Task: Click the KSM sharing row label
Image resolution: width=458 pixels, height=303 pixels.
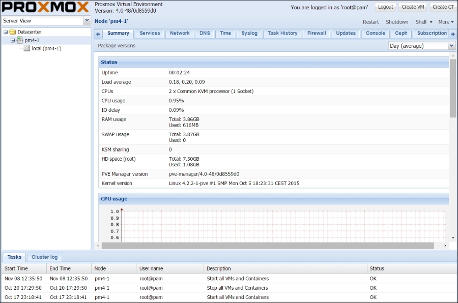Action: click(115, 150)
